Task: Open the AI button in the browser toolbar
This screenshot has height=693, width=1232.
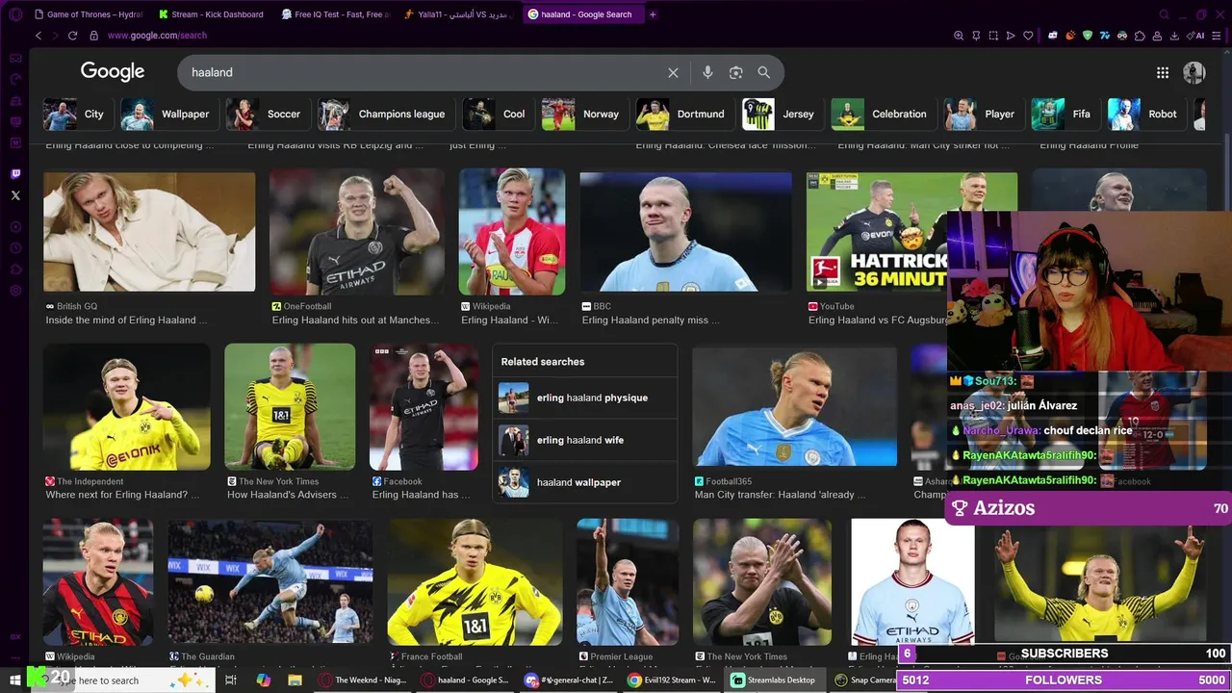Action: 1197,36
